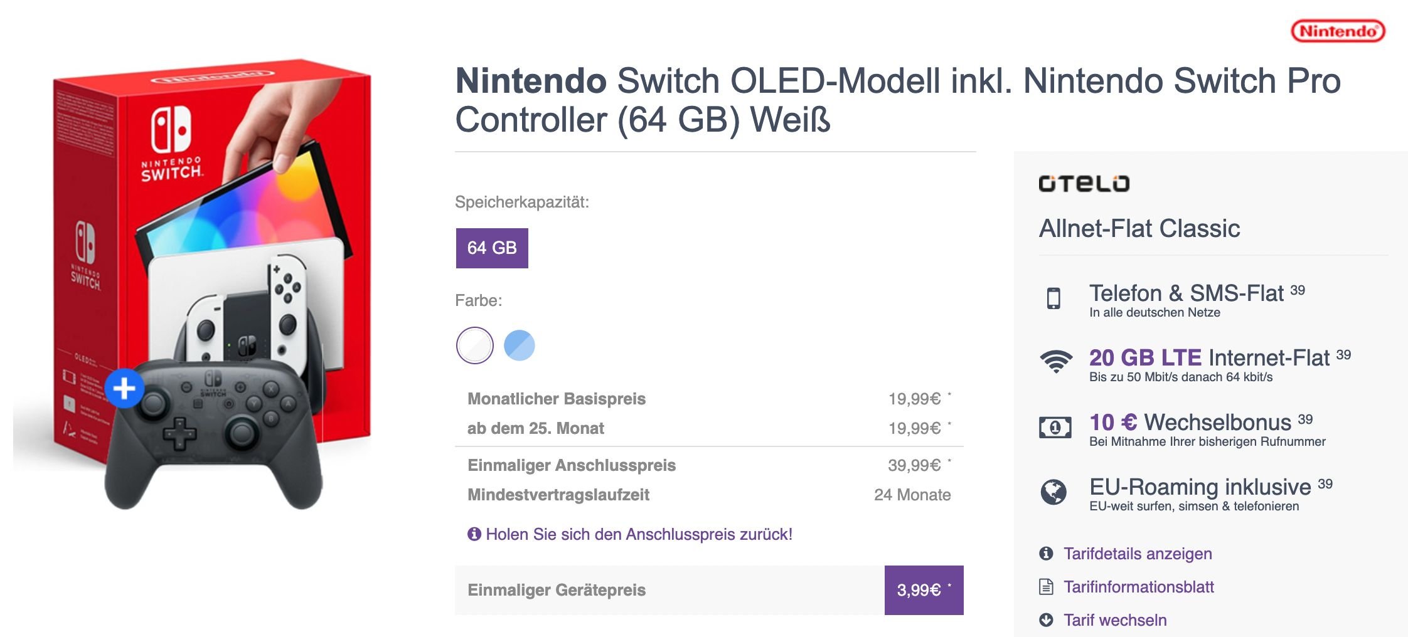Click the Nintendo brand logo
This screenshot has height=637, width=1408.
[x=1338, y=31]
